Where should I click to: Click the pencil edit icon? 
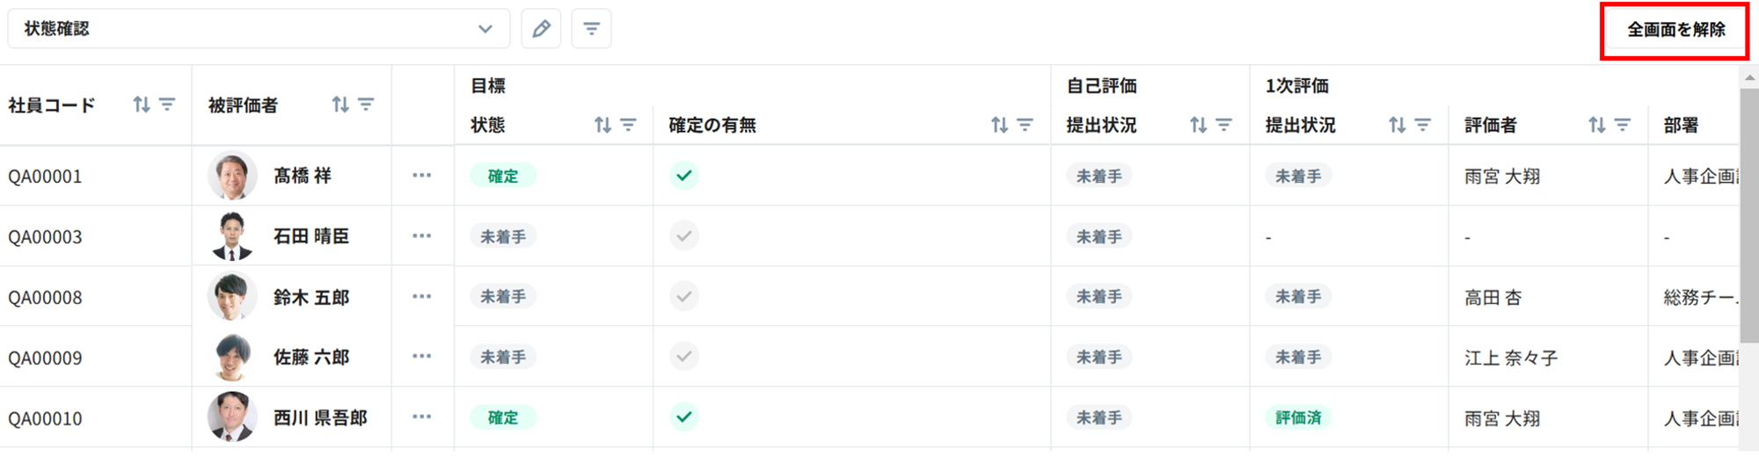pyautogui.click(x=541, y=29)
